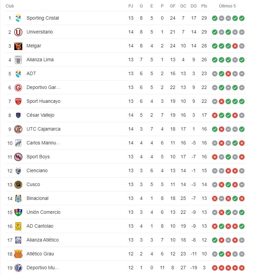Click the Últimos 5 column header
This screenshot has height=275, width=254.
(227, 6)
